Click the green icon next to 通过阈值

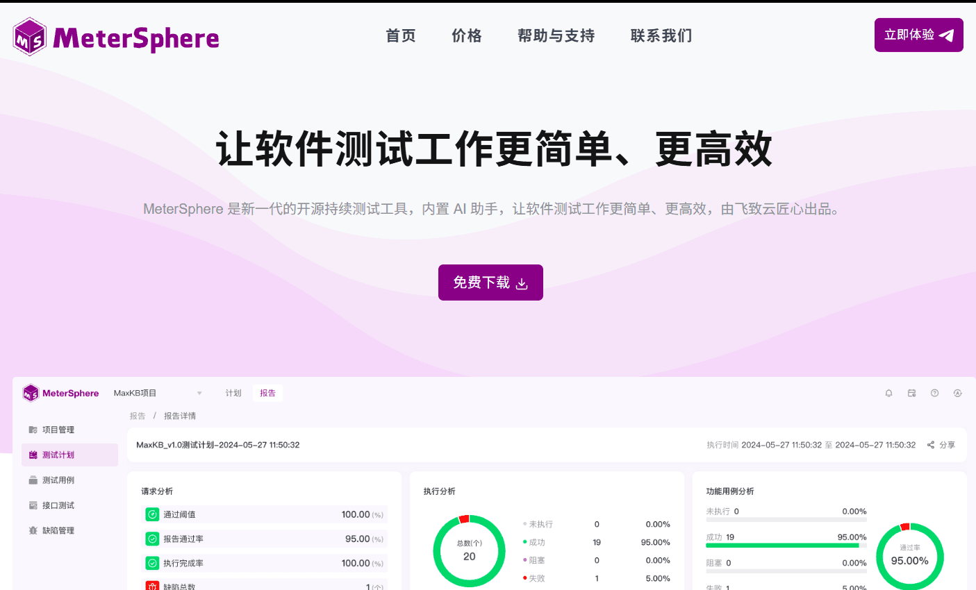click(x=152, y=514)
